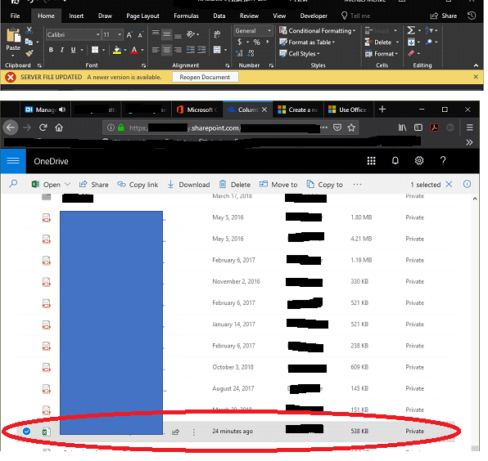Open Conditional Formatting dropdown
Image resolution: width=488 pixels, height=461 pixels.
(x=317, y=30)
